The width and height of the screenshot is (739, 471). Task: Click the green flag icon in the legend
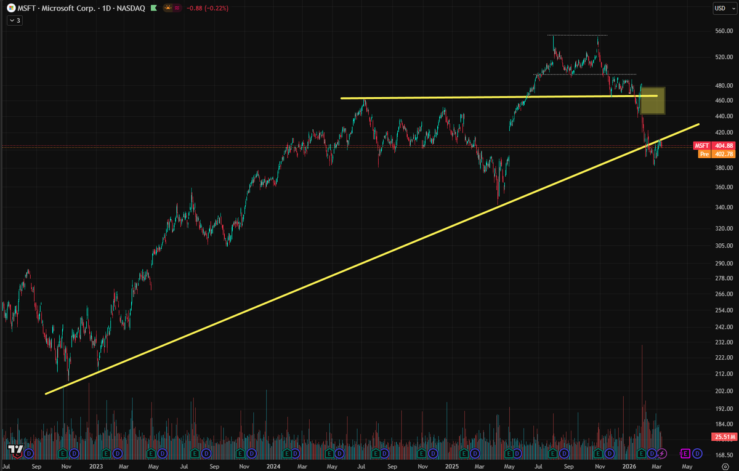pyautogui.click(x=153, y=8)
